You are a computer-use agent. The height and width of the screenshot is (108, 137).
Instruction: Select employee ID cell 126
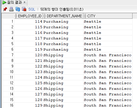click(x=28, y=89)
